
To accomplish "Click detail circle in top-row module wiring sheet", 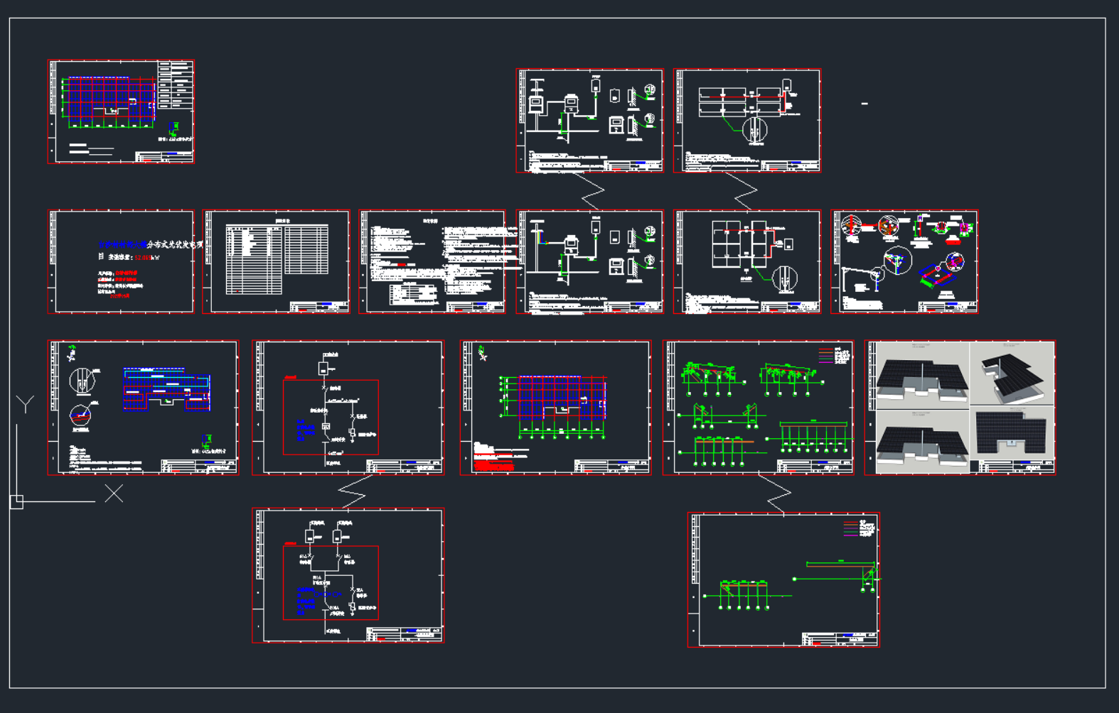I will [x=754, y=130].
